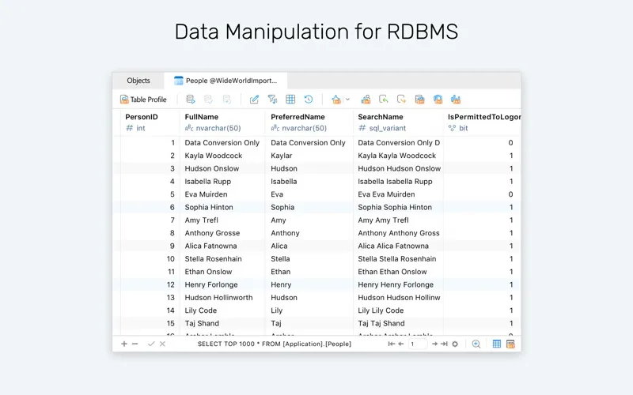This screenshot has width=633, height=395.
Task: Click the edit pencil toolbar icon
Action: [x=254, y=100]
